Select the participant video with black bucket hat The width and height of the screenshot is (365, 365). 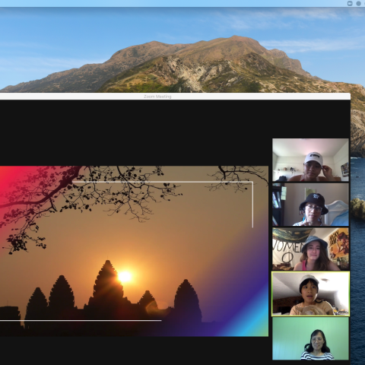pos(310,205)
